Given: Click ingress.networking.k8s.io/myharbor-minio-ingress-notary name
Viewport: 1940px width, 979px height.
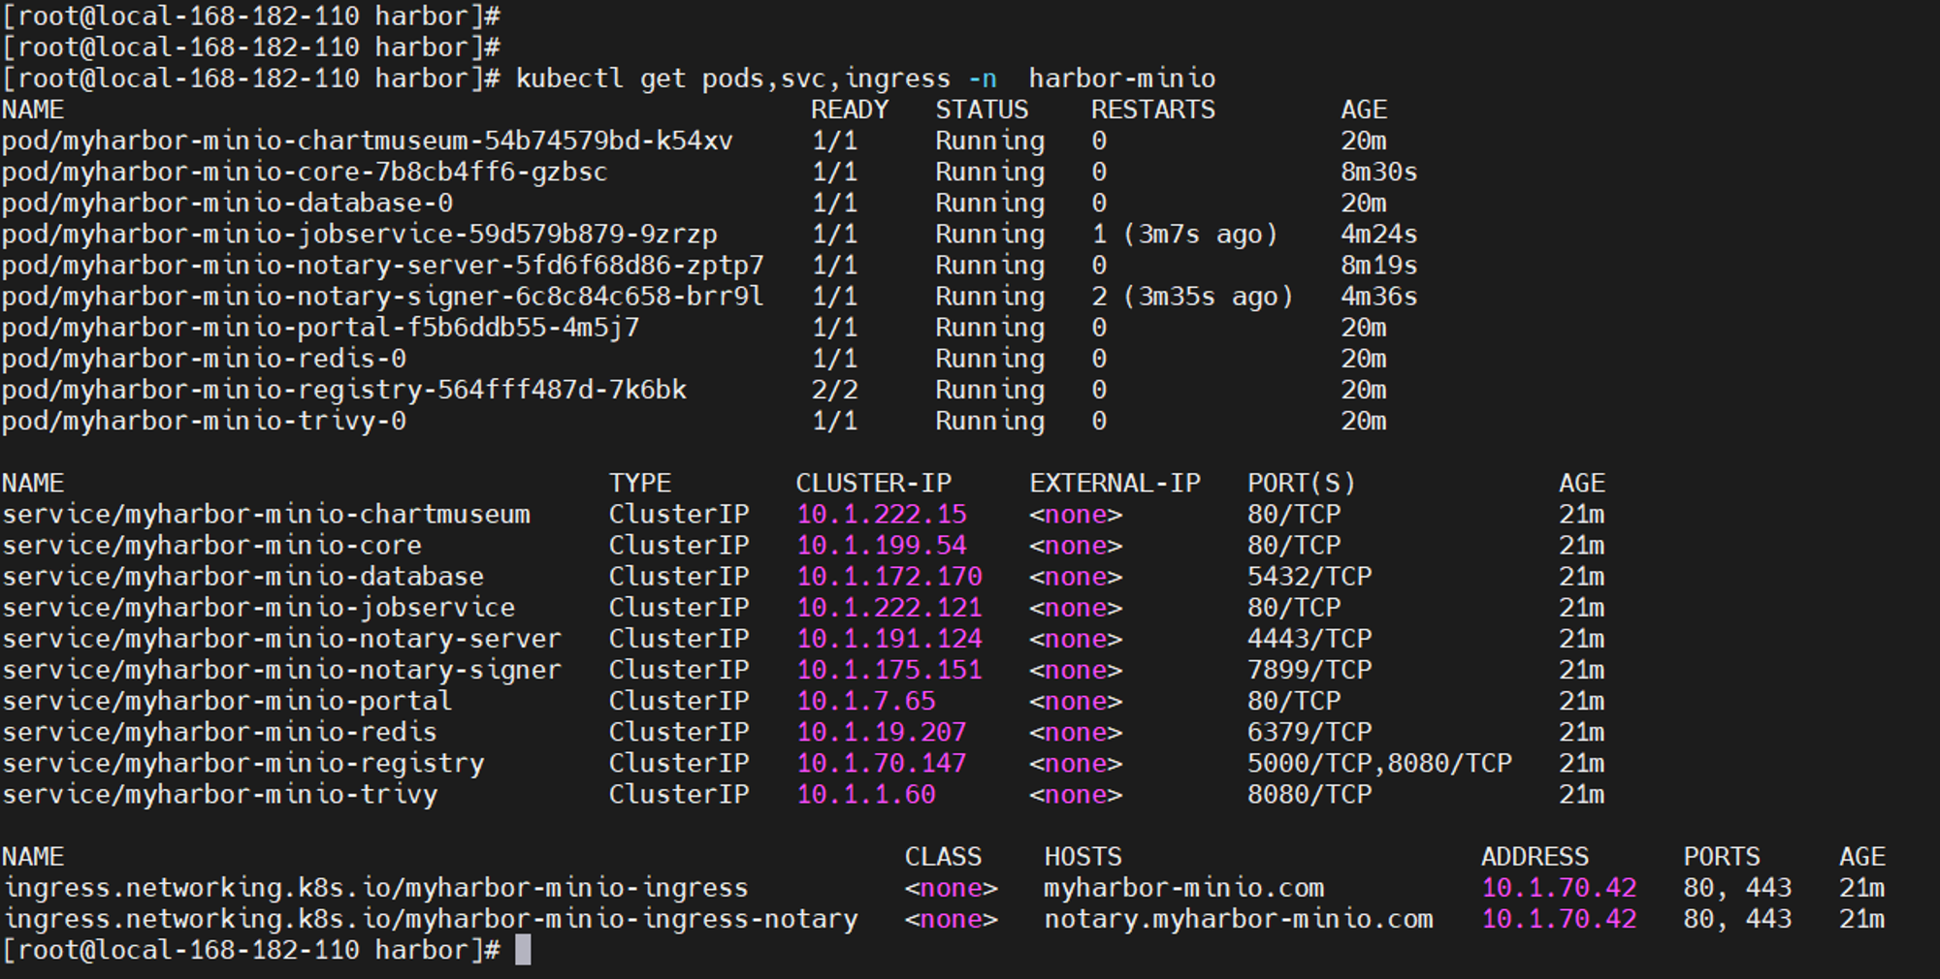Looking at the screenshot, I should tap(430, 918).
